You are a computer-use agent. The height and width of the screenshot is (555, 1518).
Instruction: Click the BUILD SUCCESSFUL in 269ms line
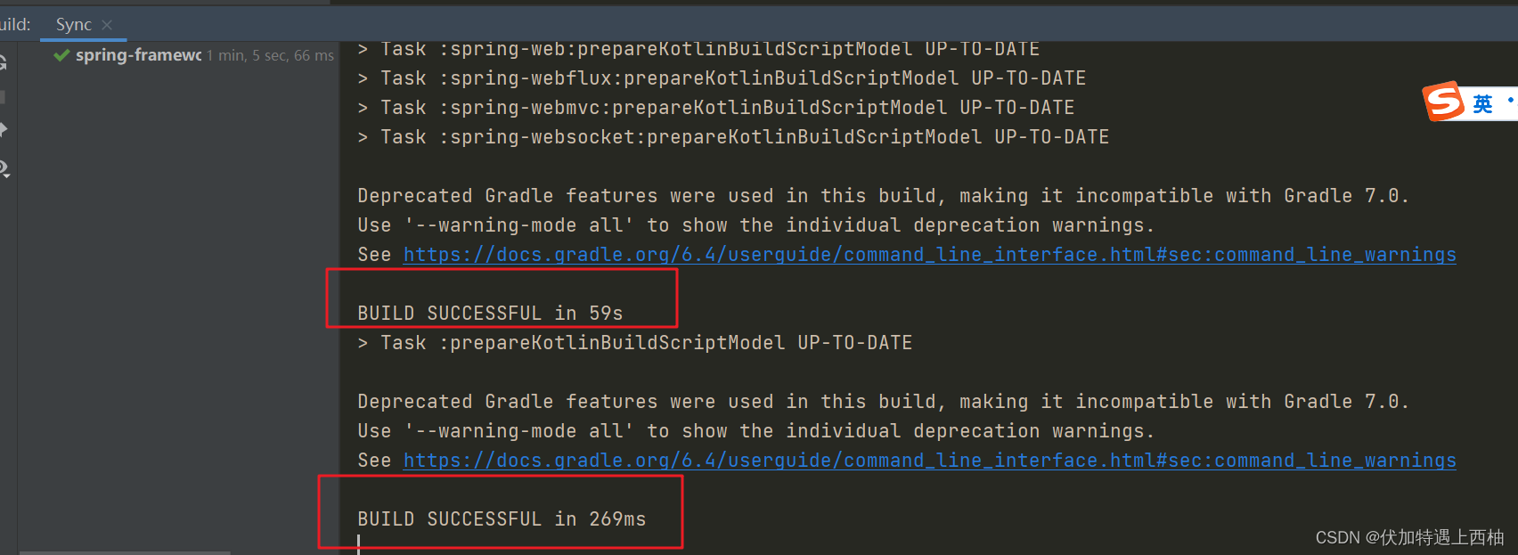[x=502, y=519]
